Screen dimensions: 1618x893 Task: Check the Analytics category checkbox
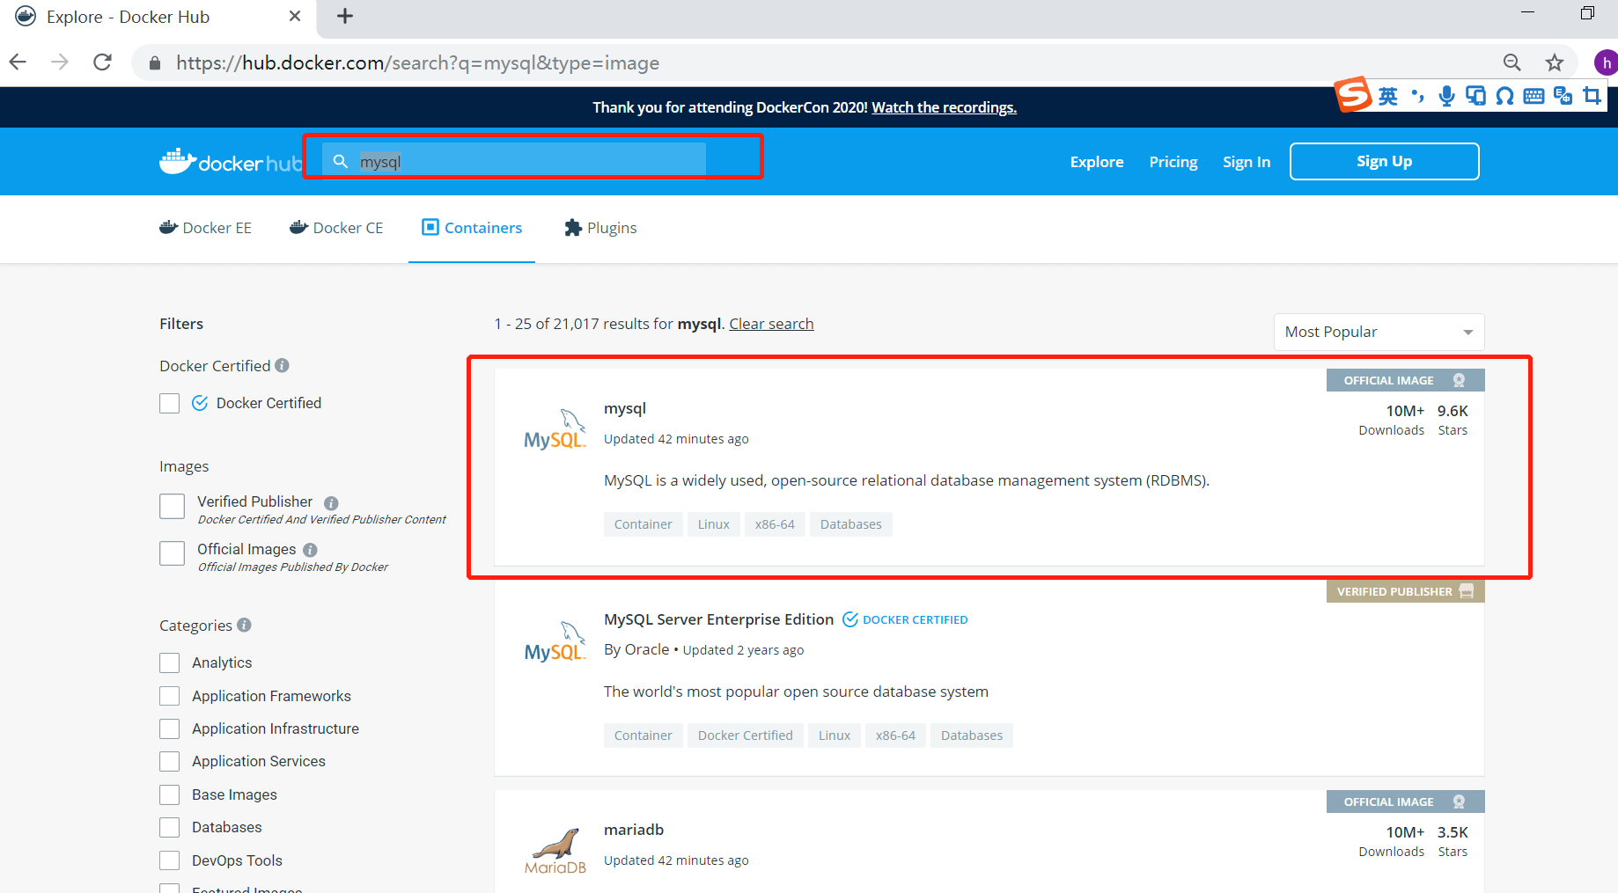pos(170,662)
